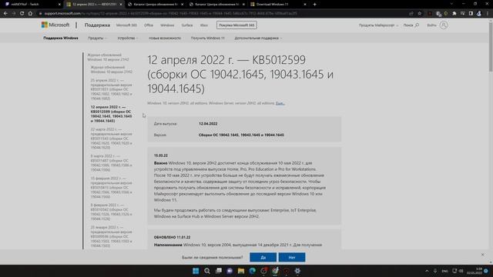The width and height of the screenshot is (493, 277).
Task: Click the browser forward arrow
Action: (x=14, y=14)
